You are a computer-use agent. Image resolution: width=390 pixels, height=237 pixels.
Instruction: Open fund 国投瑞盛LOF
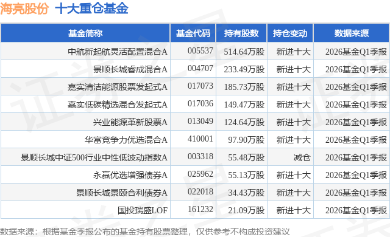(x=143, y=210)
